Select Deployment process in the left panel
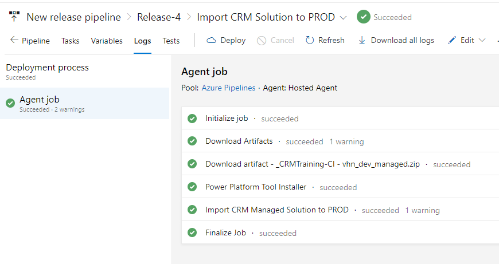 (47, 68)
